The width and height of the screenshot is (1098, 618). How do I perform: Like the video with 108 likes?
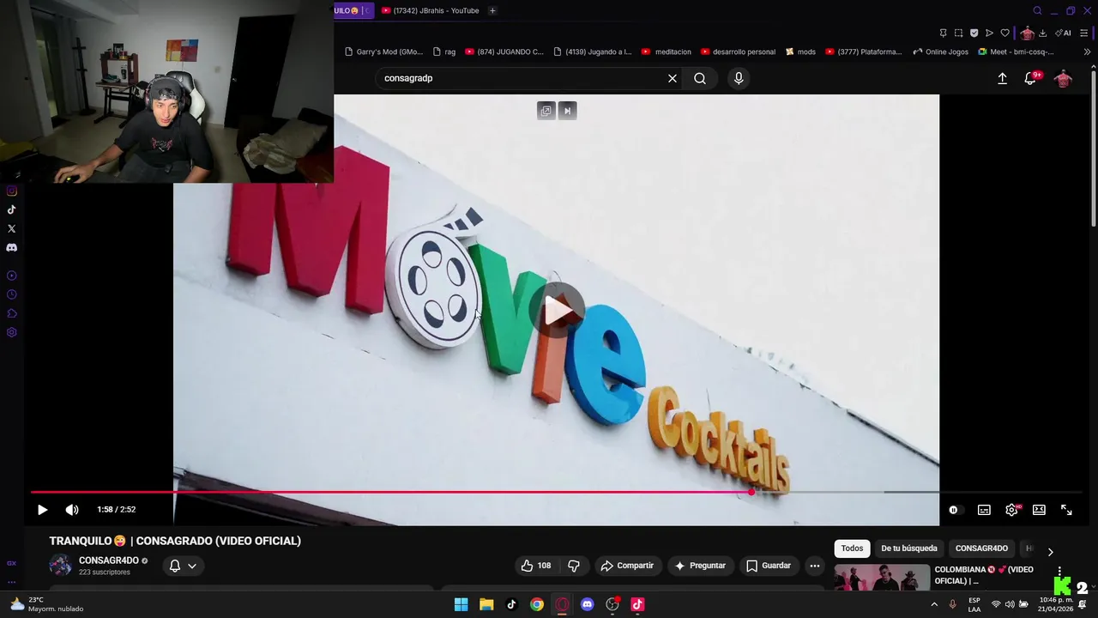point(535,566)
